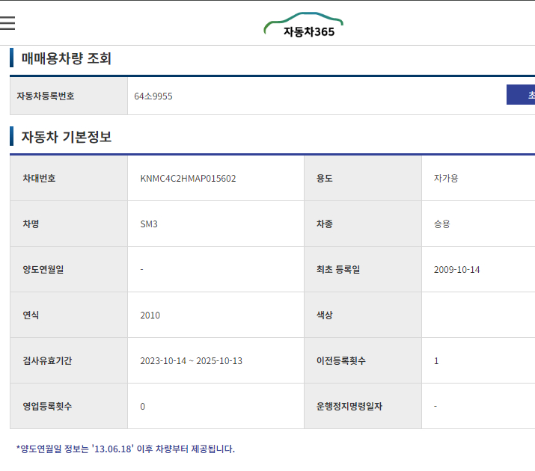Click the 자동차 기본정보 section heading
The width and height of the screenshot is (535, 471).
[66, 137]
